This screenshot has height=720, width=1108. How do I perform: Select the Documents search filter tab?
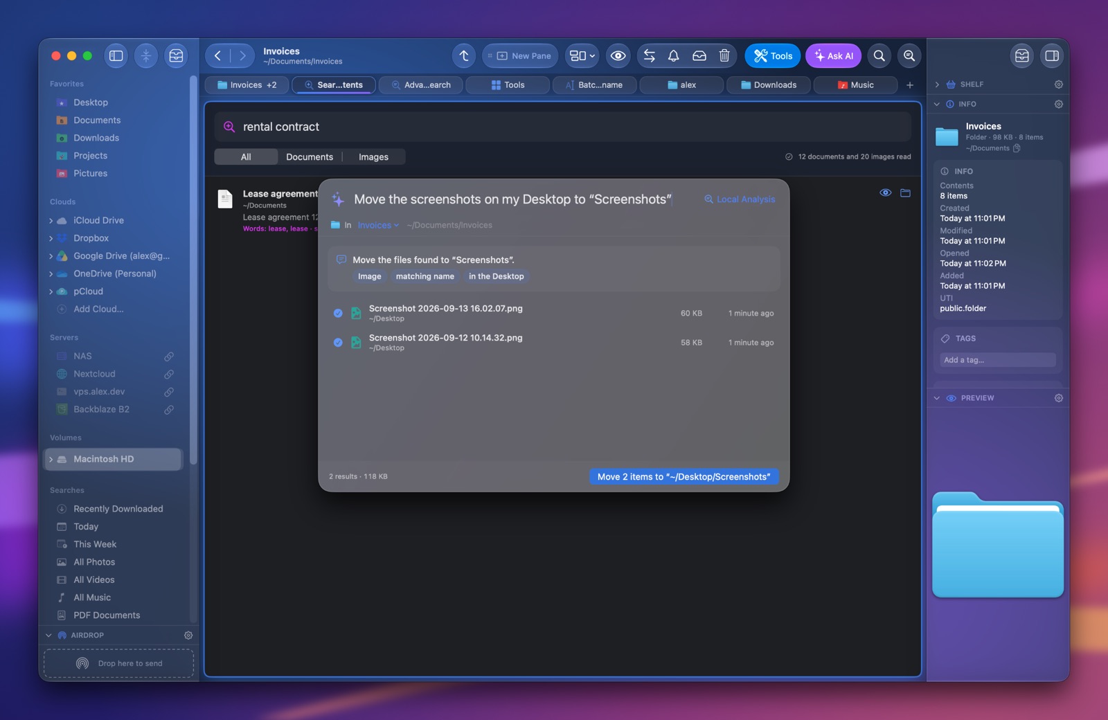coord(310,157)
